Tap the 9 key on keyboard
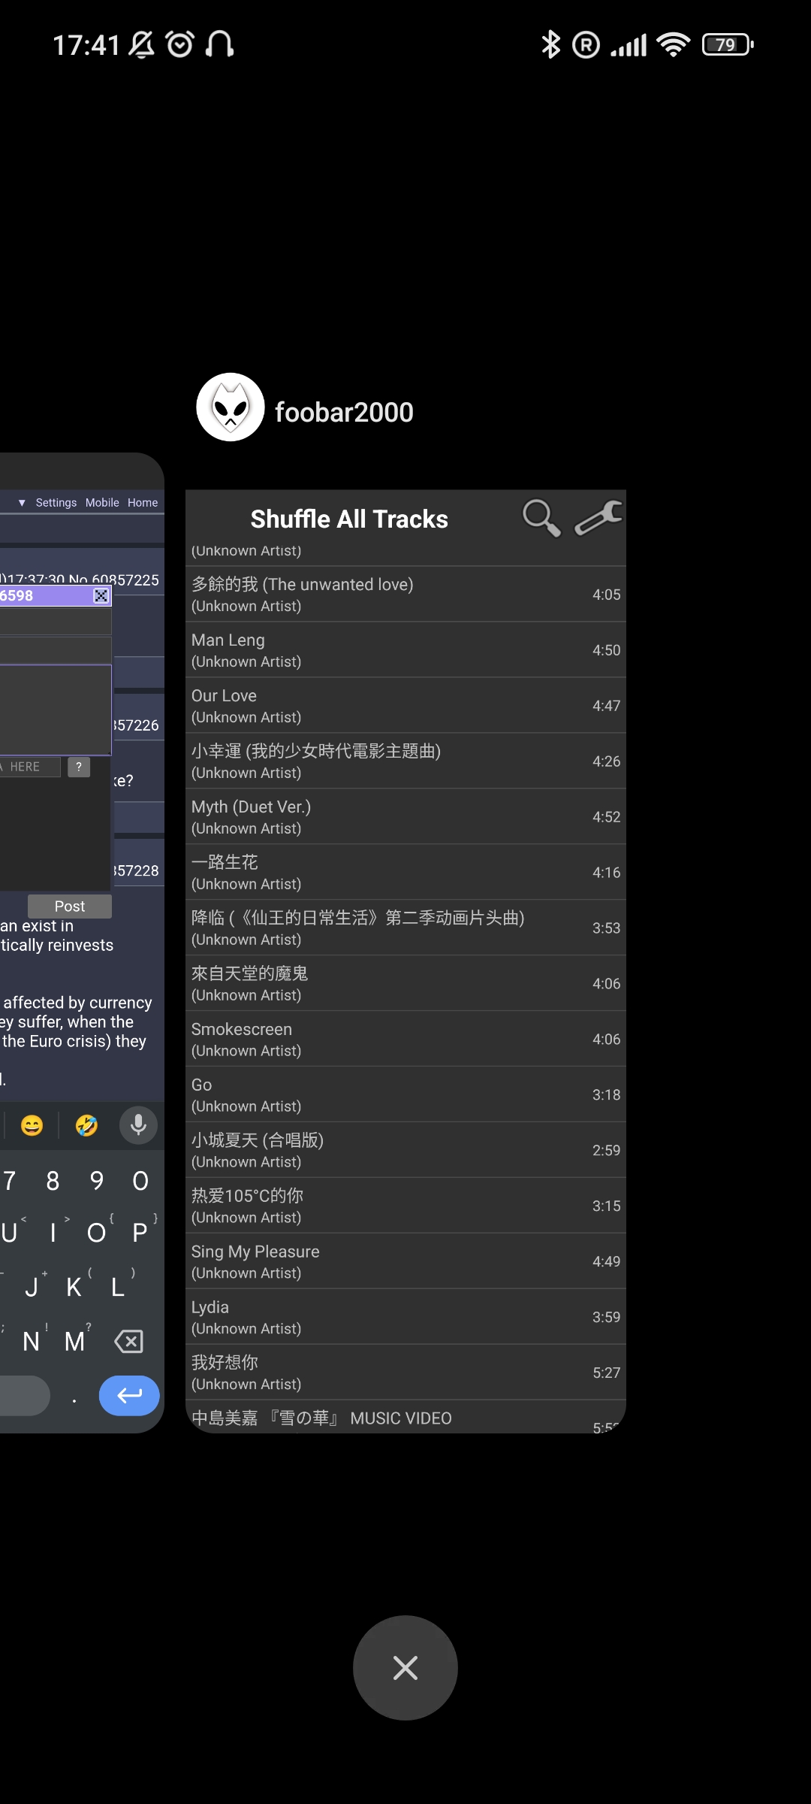Screen dimensions: 811x1804 (96, 1181)
